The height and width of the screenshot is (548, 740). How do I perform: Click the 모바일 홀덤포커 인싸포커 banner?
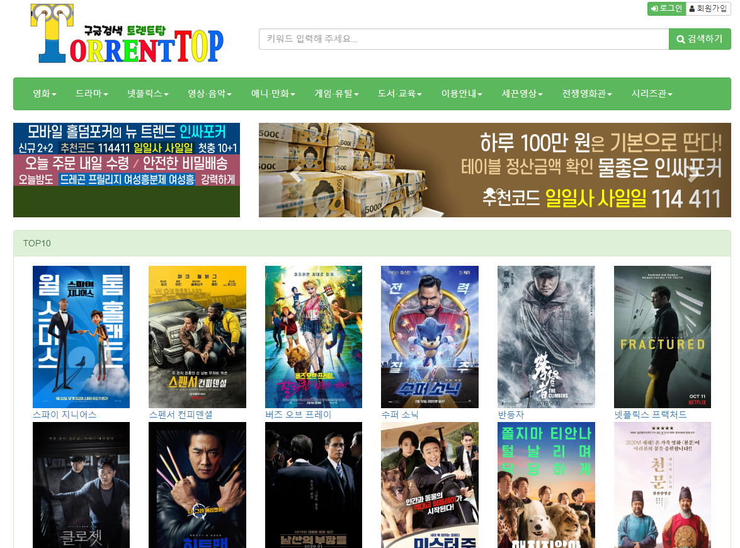127,139
